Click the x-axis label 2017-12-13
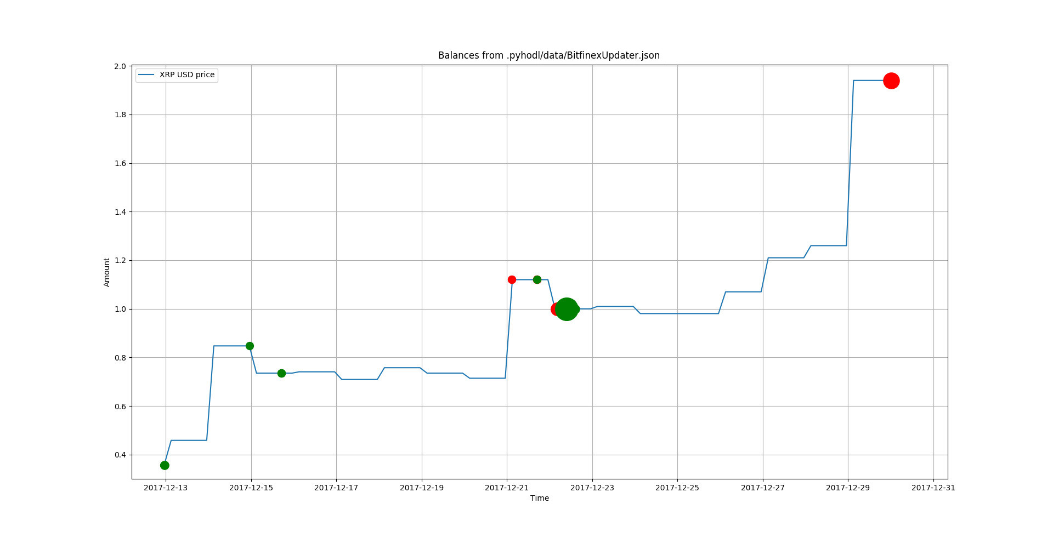 [x=166, y=488]
